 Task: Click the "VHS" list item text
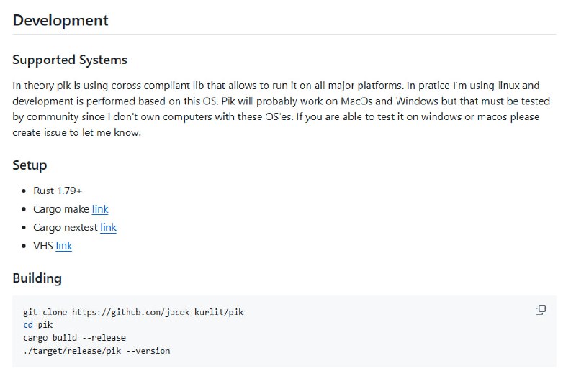click(42, 246)
